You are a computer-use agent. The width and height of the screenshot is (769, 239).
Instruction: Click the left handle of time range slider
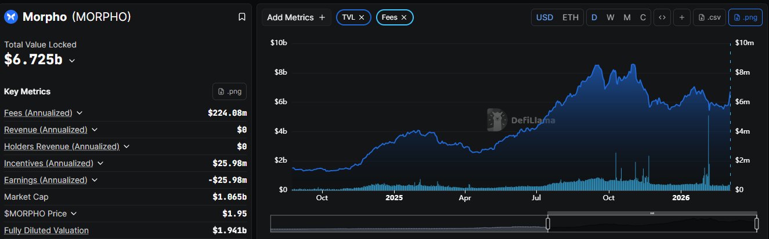coord(547,222)
